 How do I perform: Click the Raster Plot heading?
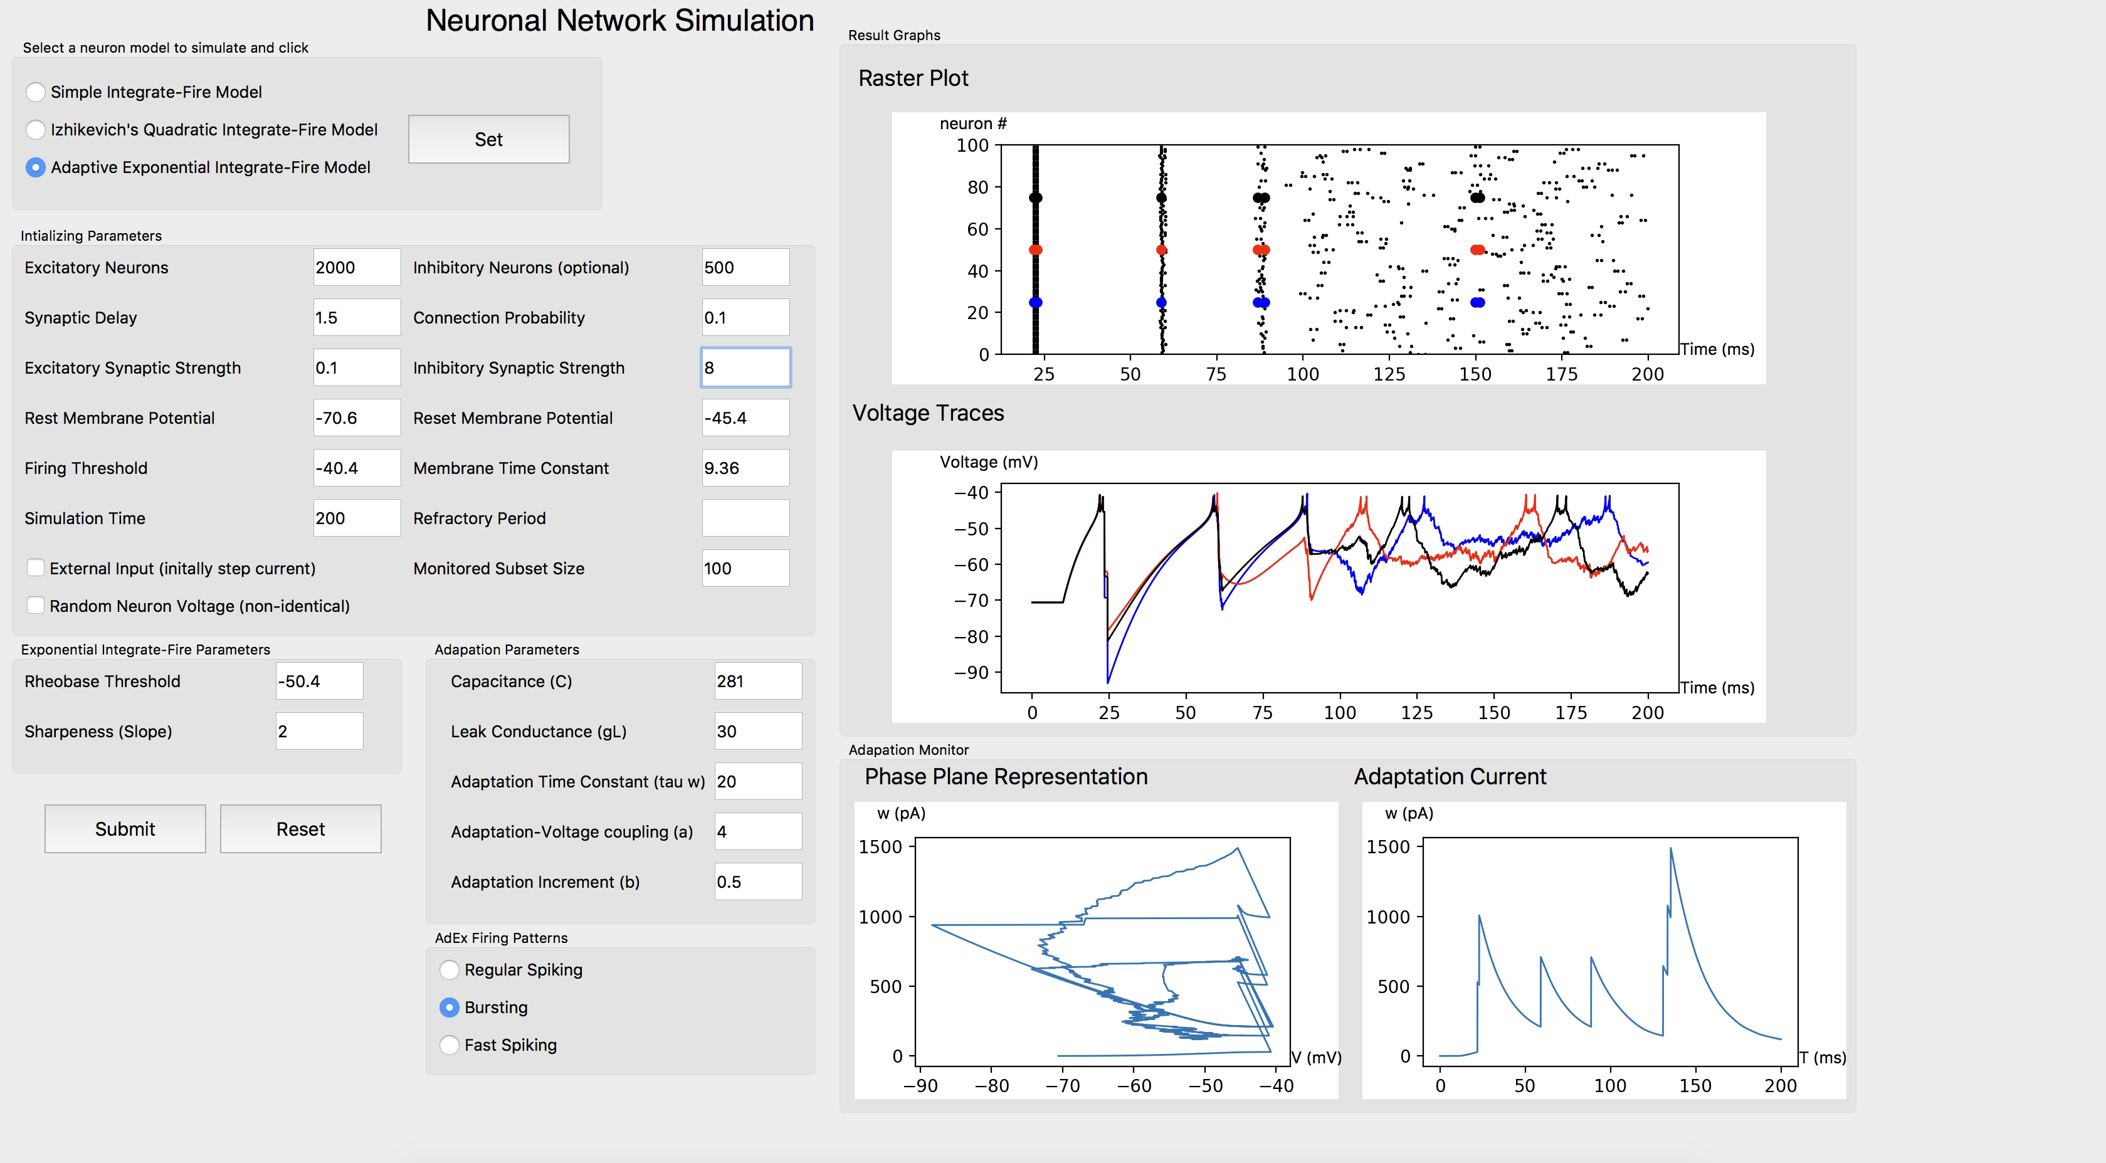click(x=913, y=78)
